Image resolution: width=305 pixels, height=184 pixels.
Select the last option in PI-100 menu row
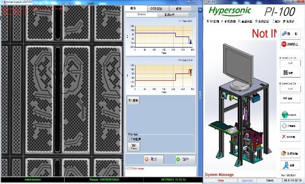(x=289, y=21)
